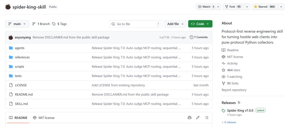The height and width of the screenshot is (127, 299).
Task: Open the 5 Tags link
Action: tap(60, 24)
